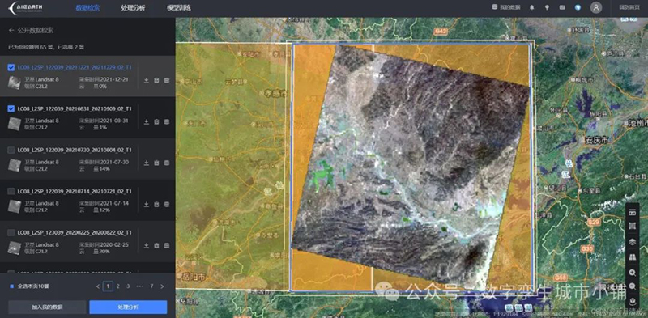
Task: Click the zoom out map tool
Action: click(632, 286)
